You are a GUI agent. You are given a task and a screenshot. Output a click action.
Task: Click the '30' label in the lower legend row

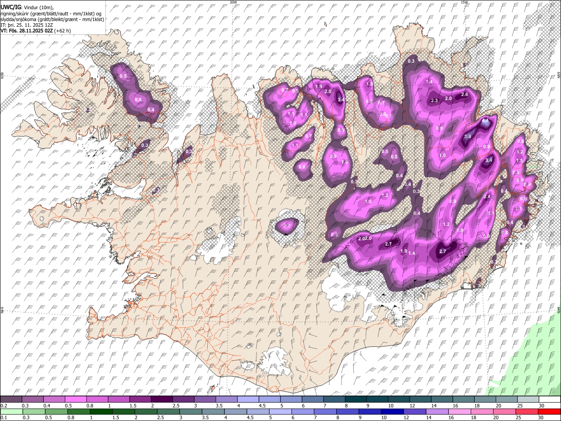coord(542,418)
